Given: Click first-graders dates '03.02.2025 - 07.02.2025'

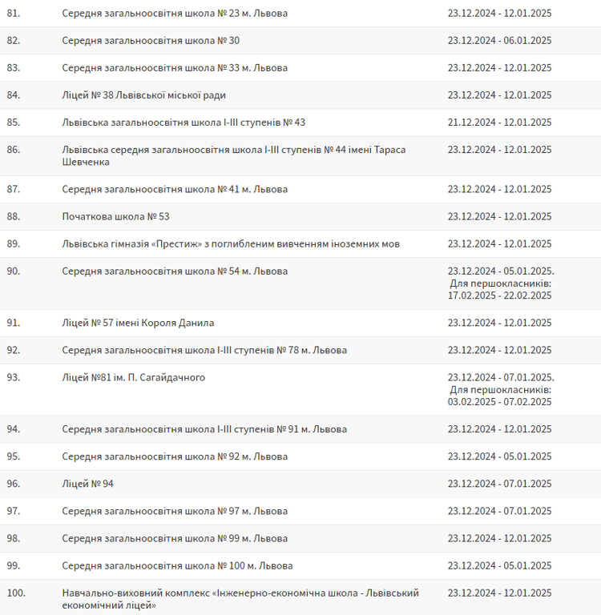Looking at the screenshot, I should point(499,402).
